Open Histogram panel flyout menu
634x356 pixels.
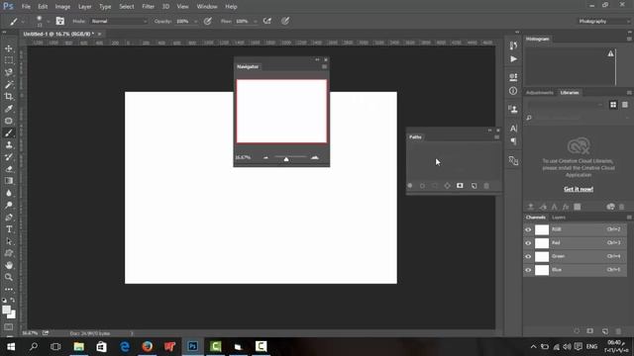pos(629,39)
